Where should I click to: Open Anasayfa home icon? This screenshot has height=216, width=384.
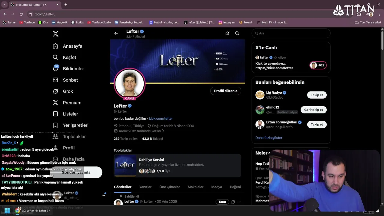pos(55,46)
